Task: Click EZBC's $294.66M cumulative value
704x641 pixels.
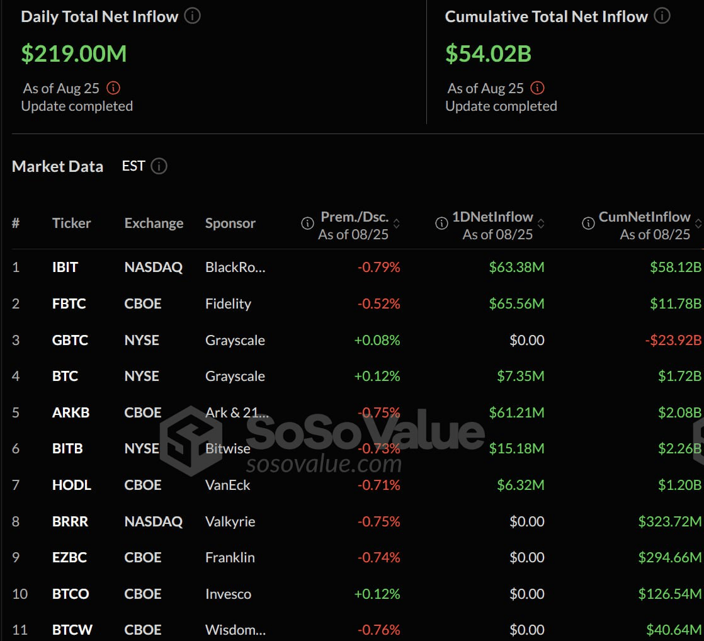Action: click(670, 557)
